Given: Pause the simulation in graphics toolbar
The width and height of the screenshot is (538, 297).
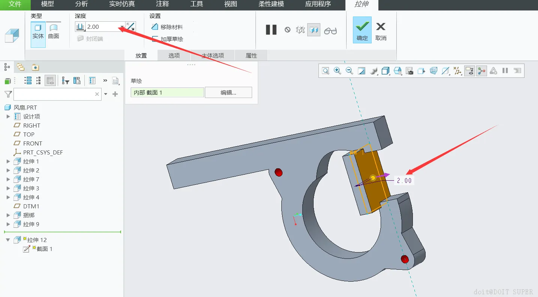Looking at the screenshot, I should point(505,71).
